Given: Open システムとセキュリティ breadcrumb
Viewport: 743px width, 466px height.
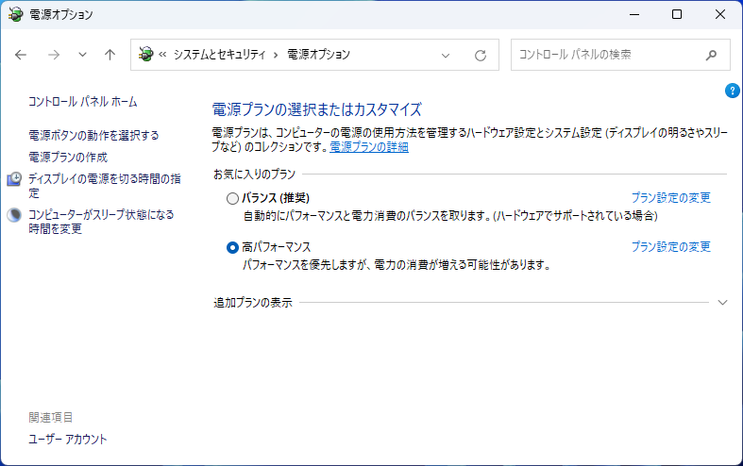Looking at the screenshot, I should pos(219,55).
